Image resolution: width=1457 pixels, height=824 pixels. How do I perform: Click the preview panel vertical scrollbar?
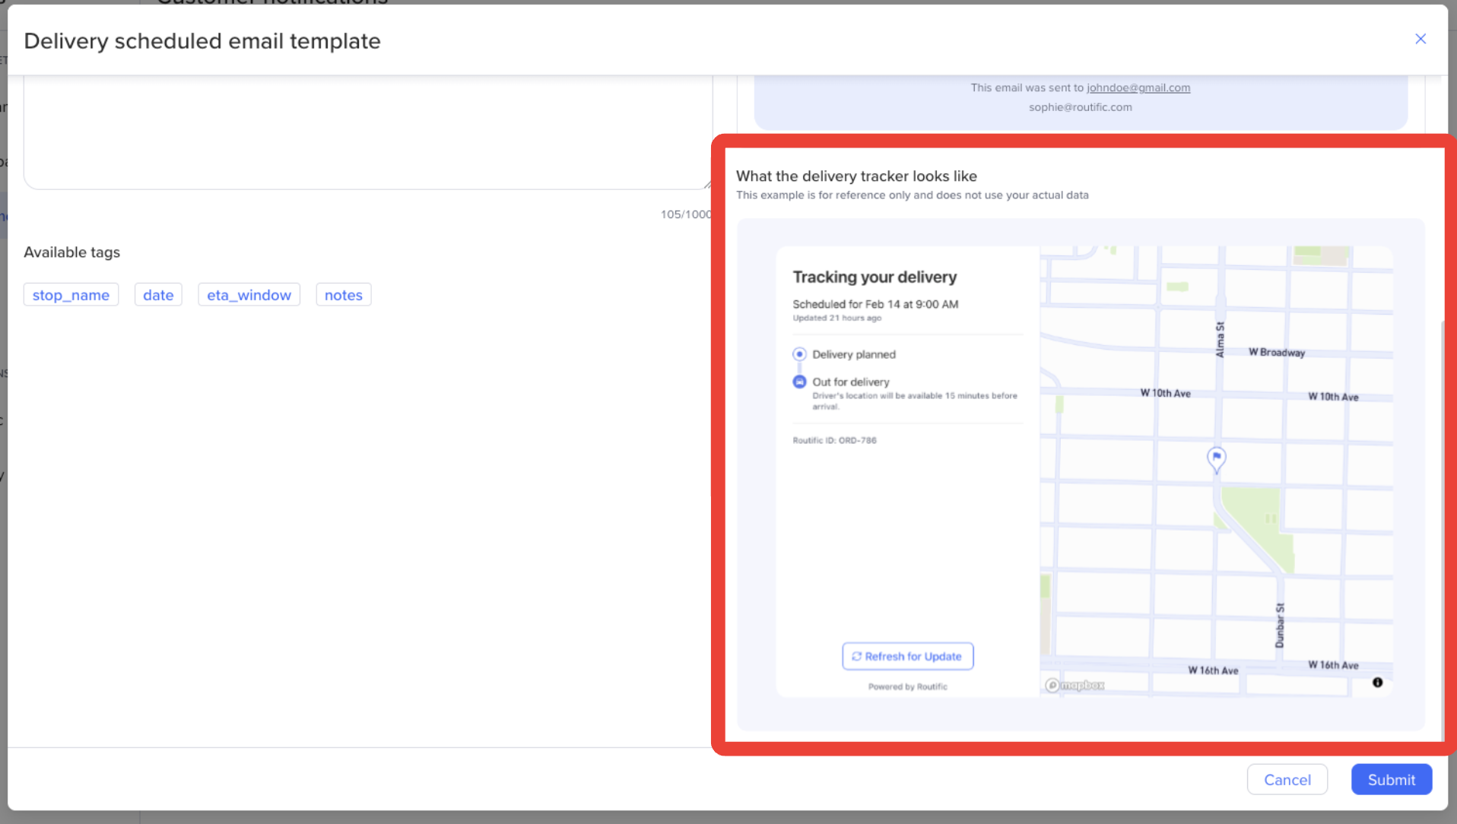(1443, 528)
